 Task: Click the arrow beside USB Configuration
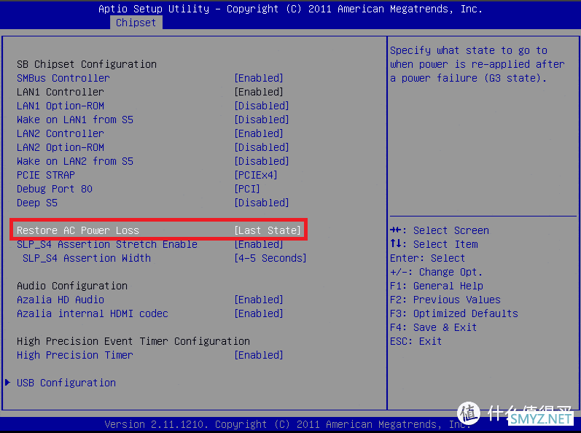point(7,382)
